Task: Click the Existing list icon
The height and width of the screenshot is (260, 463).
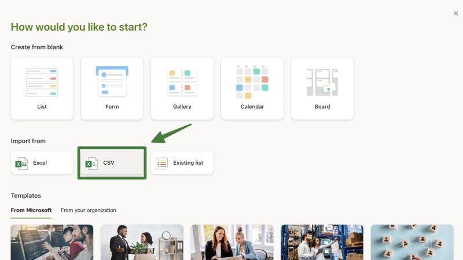Action: 162,164
